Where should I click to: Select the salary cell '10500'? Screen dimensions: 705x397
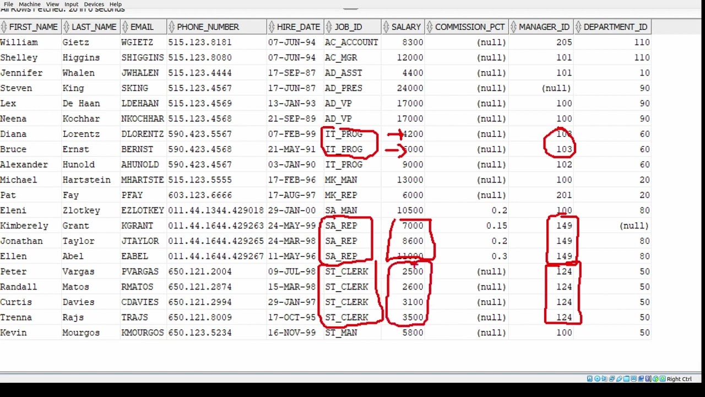coord(410,210)
